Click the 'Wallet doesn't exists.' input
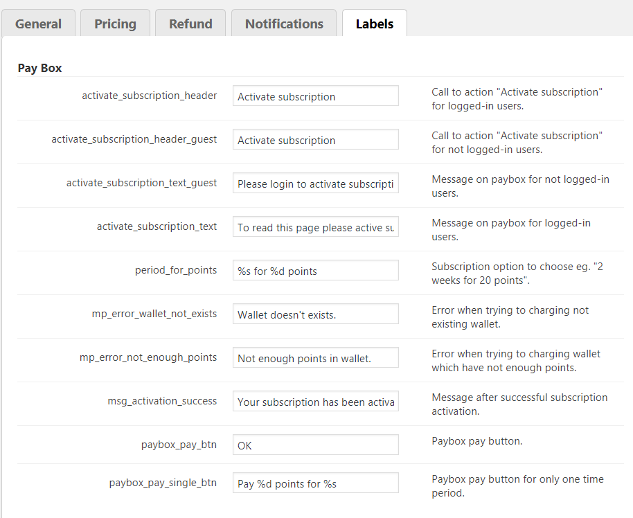633x518 pixels. click(315, 314)
